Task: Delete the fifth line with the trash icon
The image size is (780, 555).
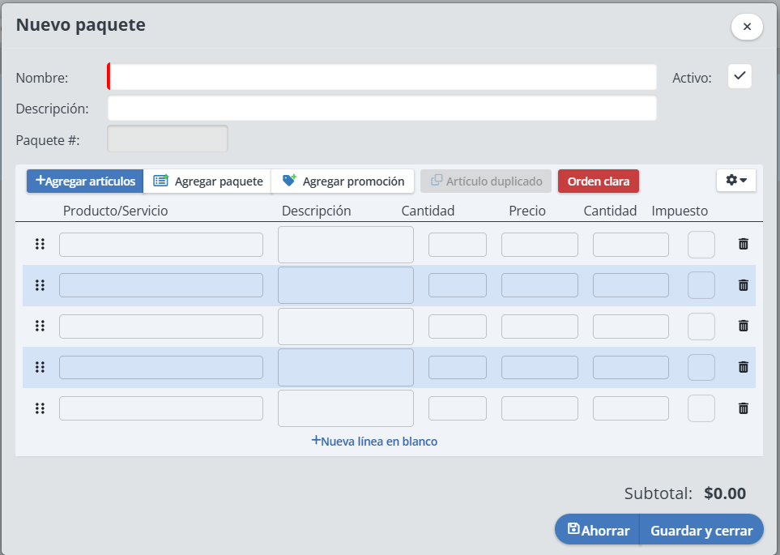Action: click(744, 408)
